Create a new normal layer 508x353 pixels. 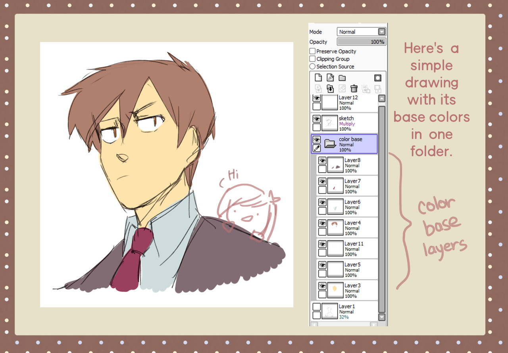(x=318, y=78)
